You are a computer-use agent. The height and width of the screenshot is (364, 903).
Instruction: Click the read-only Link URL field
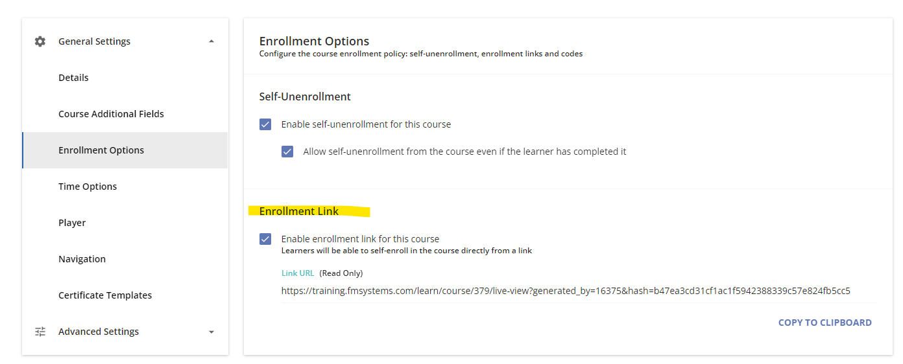point(579,291)
